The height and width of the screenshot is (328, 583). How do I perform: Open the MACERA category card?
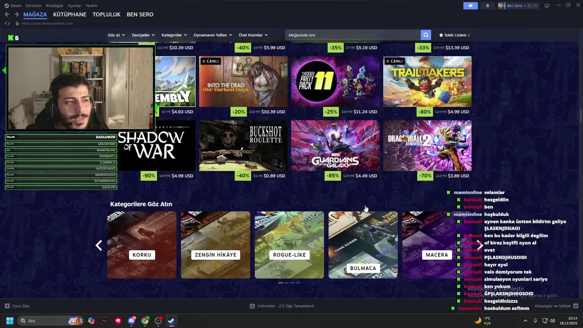(x=437, y=245)
